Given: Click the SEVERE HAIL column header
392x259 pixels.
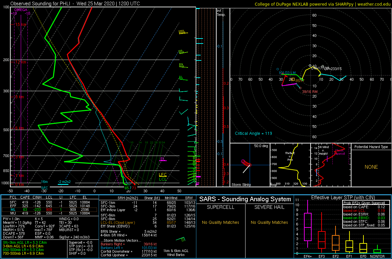Looking at the screenshot, I should pyautogui.click(x=269, y=208).
